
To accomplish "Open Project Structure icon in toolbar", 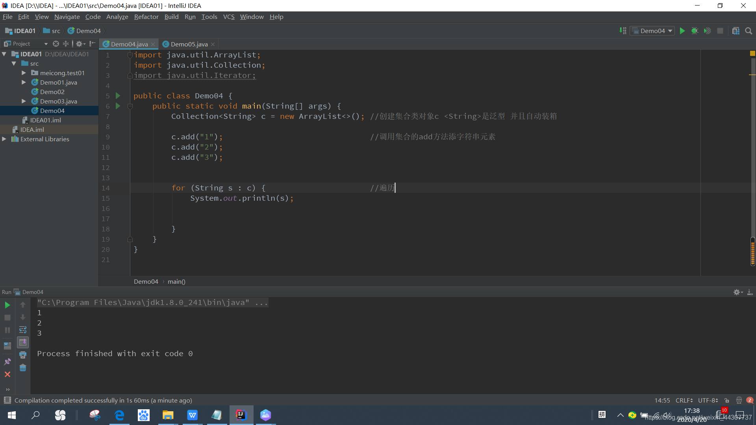I will coord(736,31).
